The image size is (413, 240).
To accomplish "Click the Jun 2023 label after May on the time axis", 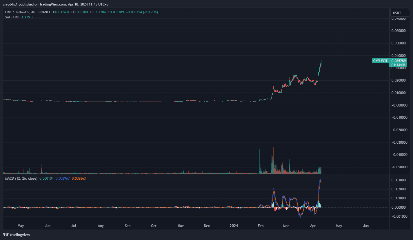I will tap(48, 225).
